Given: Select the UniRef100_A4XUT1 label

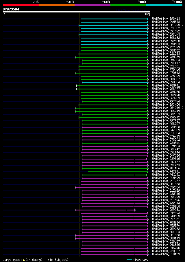Looking at the screenshot, I should click(166, 175).
